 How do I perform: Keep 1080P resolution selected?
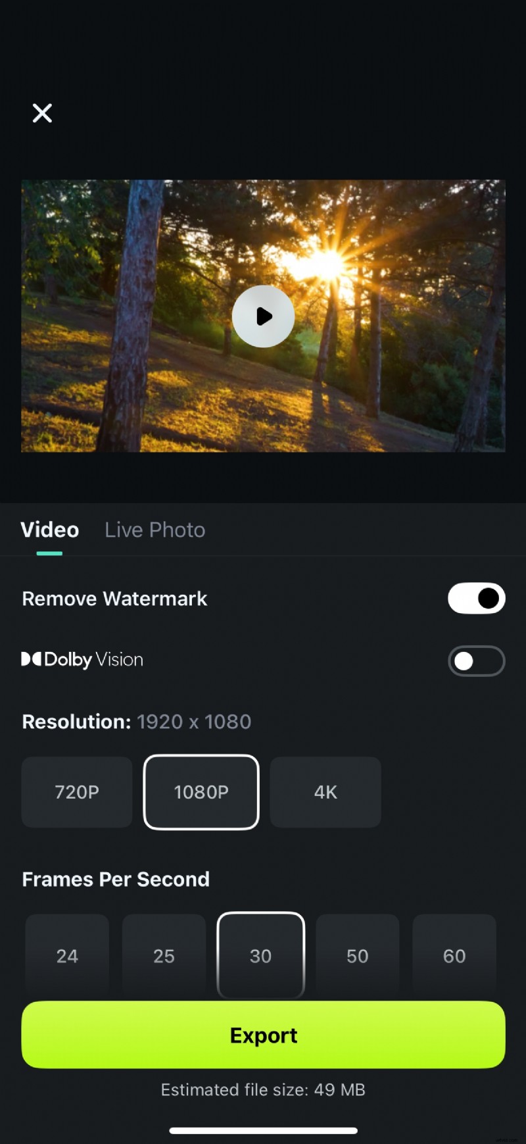[x=201, y=792]
